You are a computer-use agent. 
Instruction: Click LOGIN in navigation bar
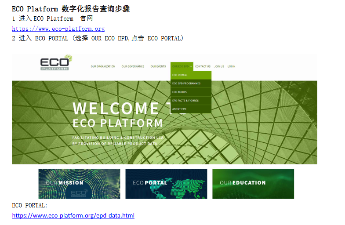231,66
